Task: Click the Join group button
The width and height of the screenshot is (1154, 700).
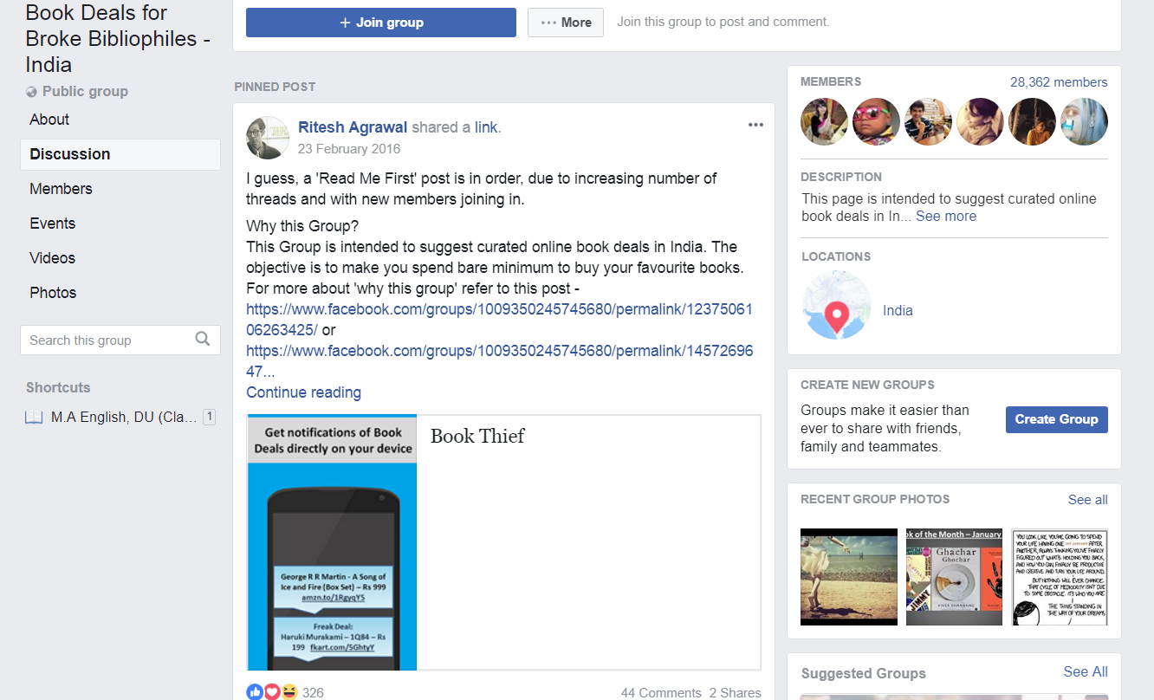Action: [x=381, y=23]
